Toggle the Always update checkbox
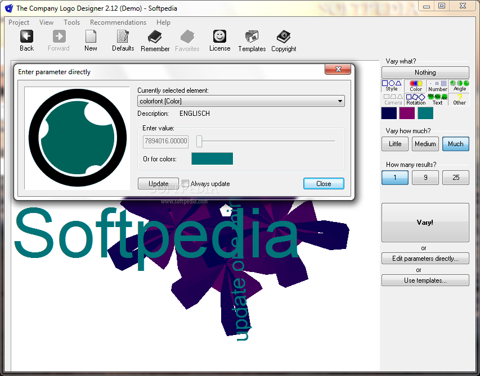Screen dimensions: 480x376 click(185, 183)
